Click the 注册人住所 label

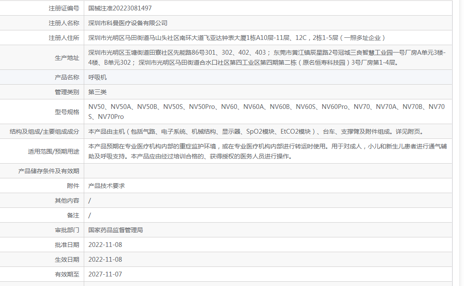click(64, 38)
